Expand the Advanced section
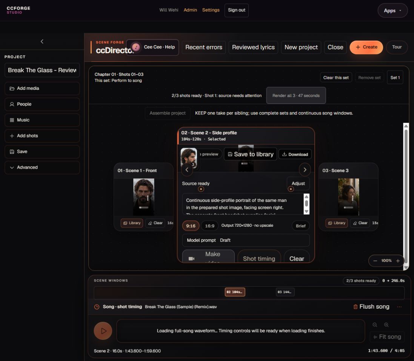 (x=42, y=167)
